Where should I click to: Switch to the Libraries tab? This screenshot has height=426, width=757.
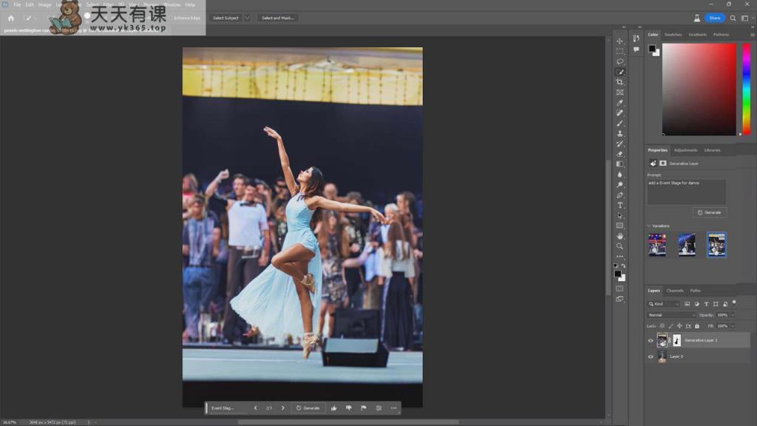pyautogui.click(x=712, y=150)
